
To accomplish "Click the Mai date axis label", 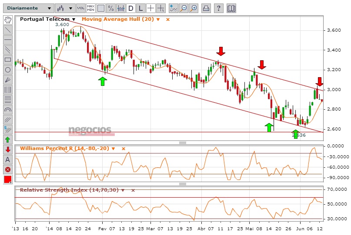I will tap(250, 229).
